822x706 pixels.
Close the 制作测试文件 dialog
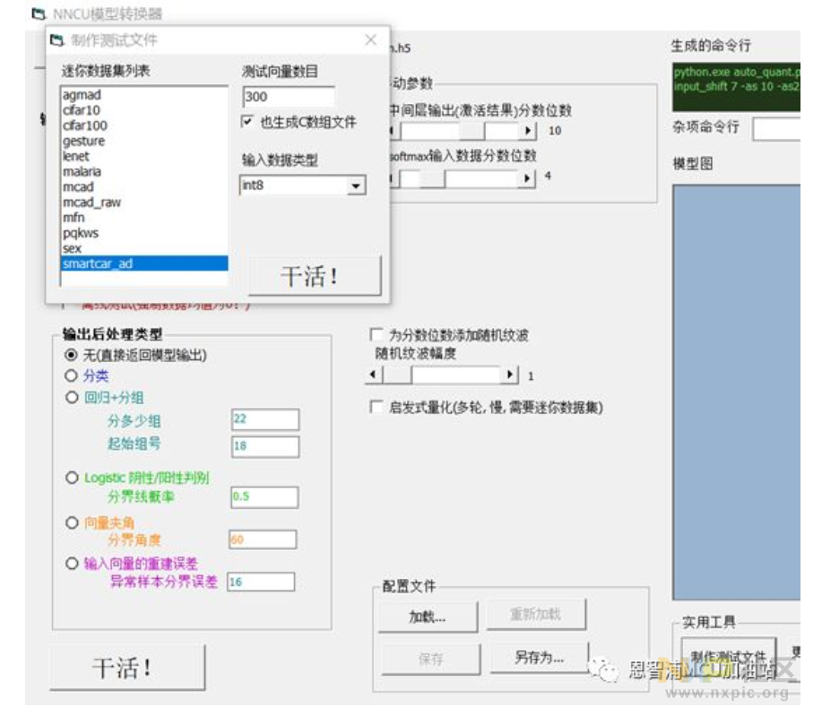(x=371, y=40)
